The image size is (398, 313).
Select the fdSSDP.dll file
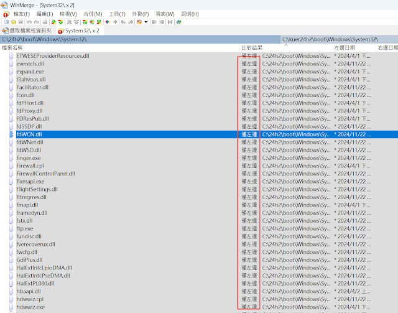pos(29,126)
